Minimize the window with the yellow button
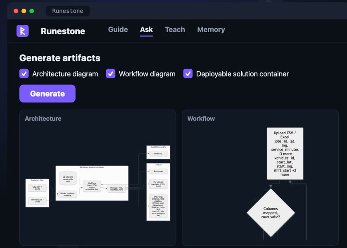This screenshot has height=248, width=347. (x=24, y=11)
